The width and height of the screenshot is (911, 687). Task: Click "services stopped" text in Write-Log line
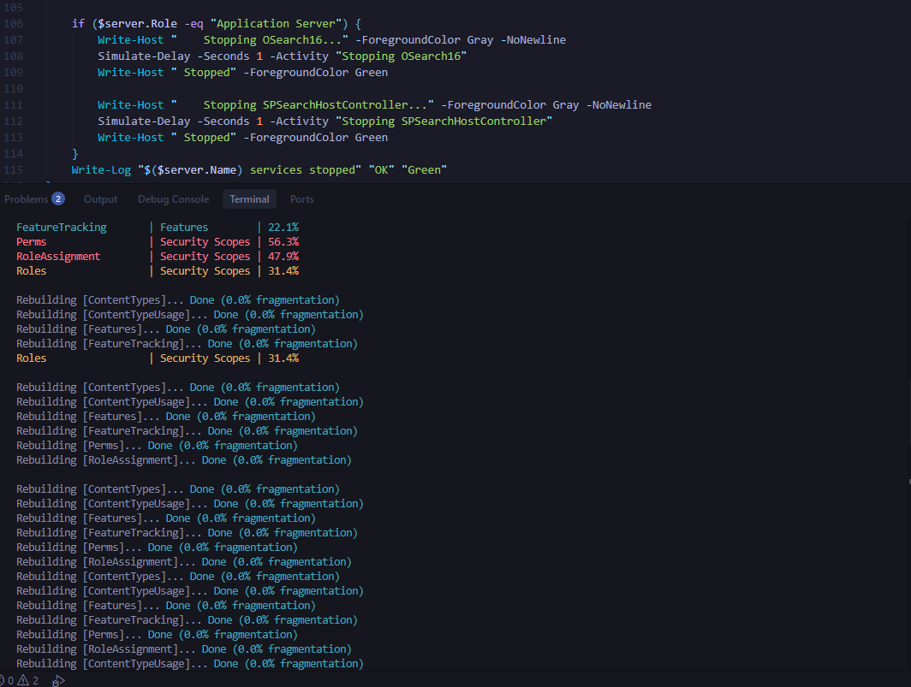(303, 170)
